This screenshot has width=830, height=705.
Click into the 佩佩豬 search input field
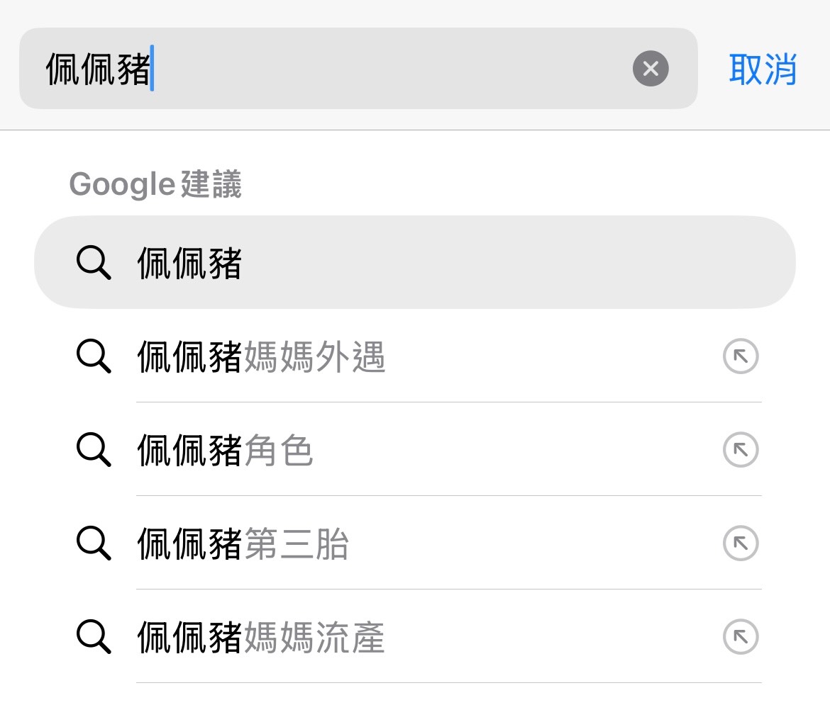[358, 69]
